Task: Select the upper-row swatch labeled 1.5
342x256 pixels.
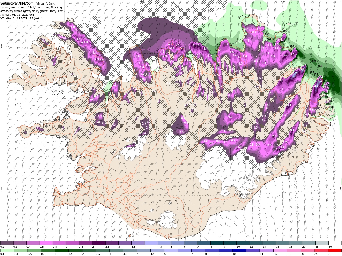Action: [x=85, y=243]
